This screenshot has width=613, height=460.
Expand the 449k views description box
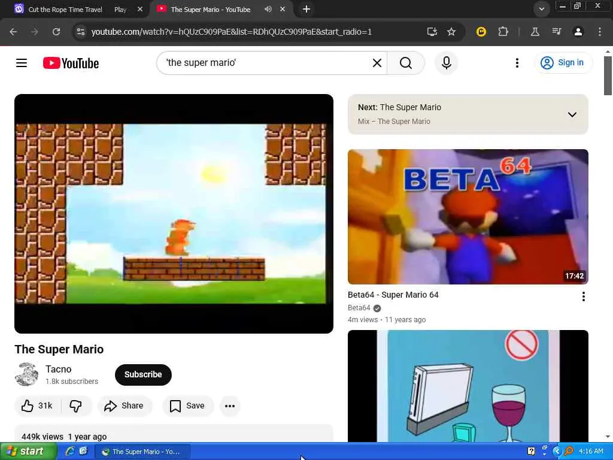point(174,434)
